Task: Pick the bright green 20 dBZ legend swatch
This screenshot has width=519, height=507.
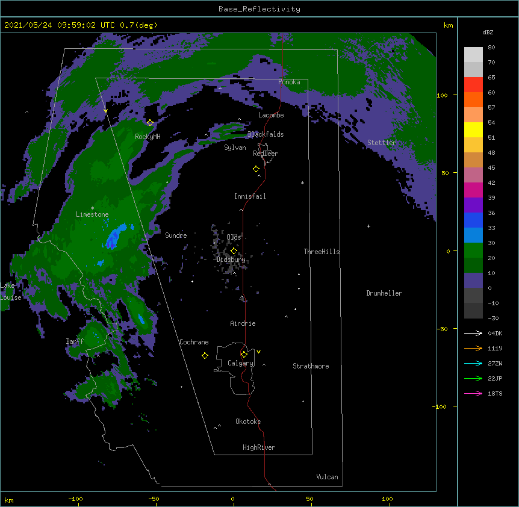Action: [x=473, y=250]
